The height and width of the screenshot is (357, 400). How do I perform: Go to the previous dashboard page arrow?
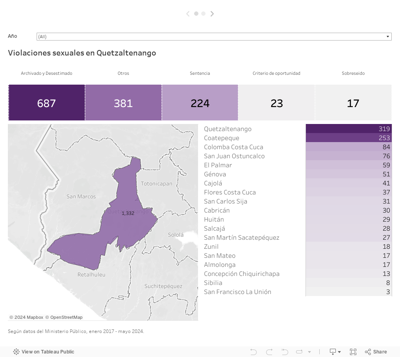(x=188, y=14)
